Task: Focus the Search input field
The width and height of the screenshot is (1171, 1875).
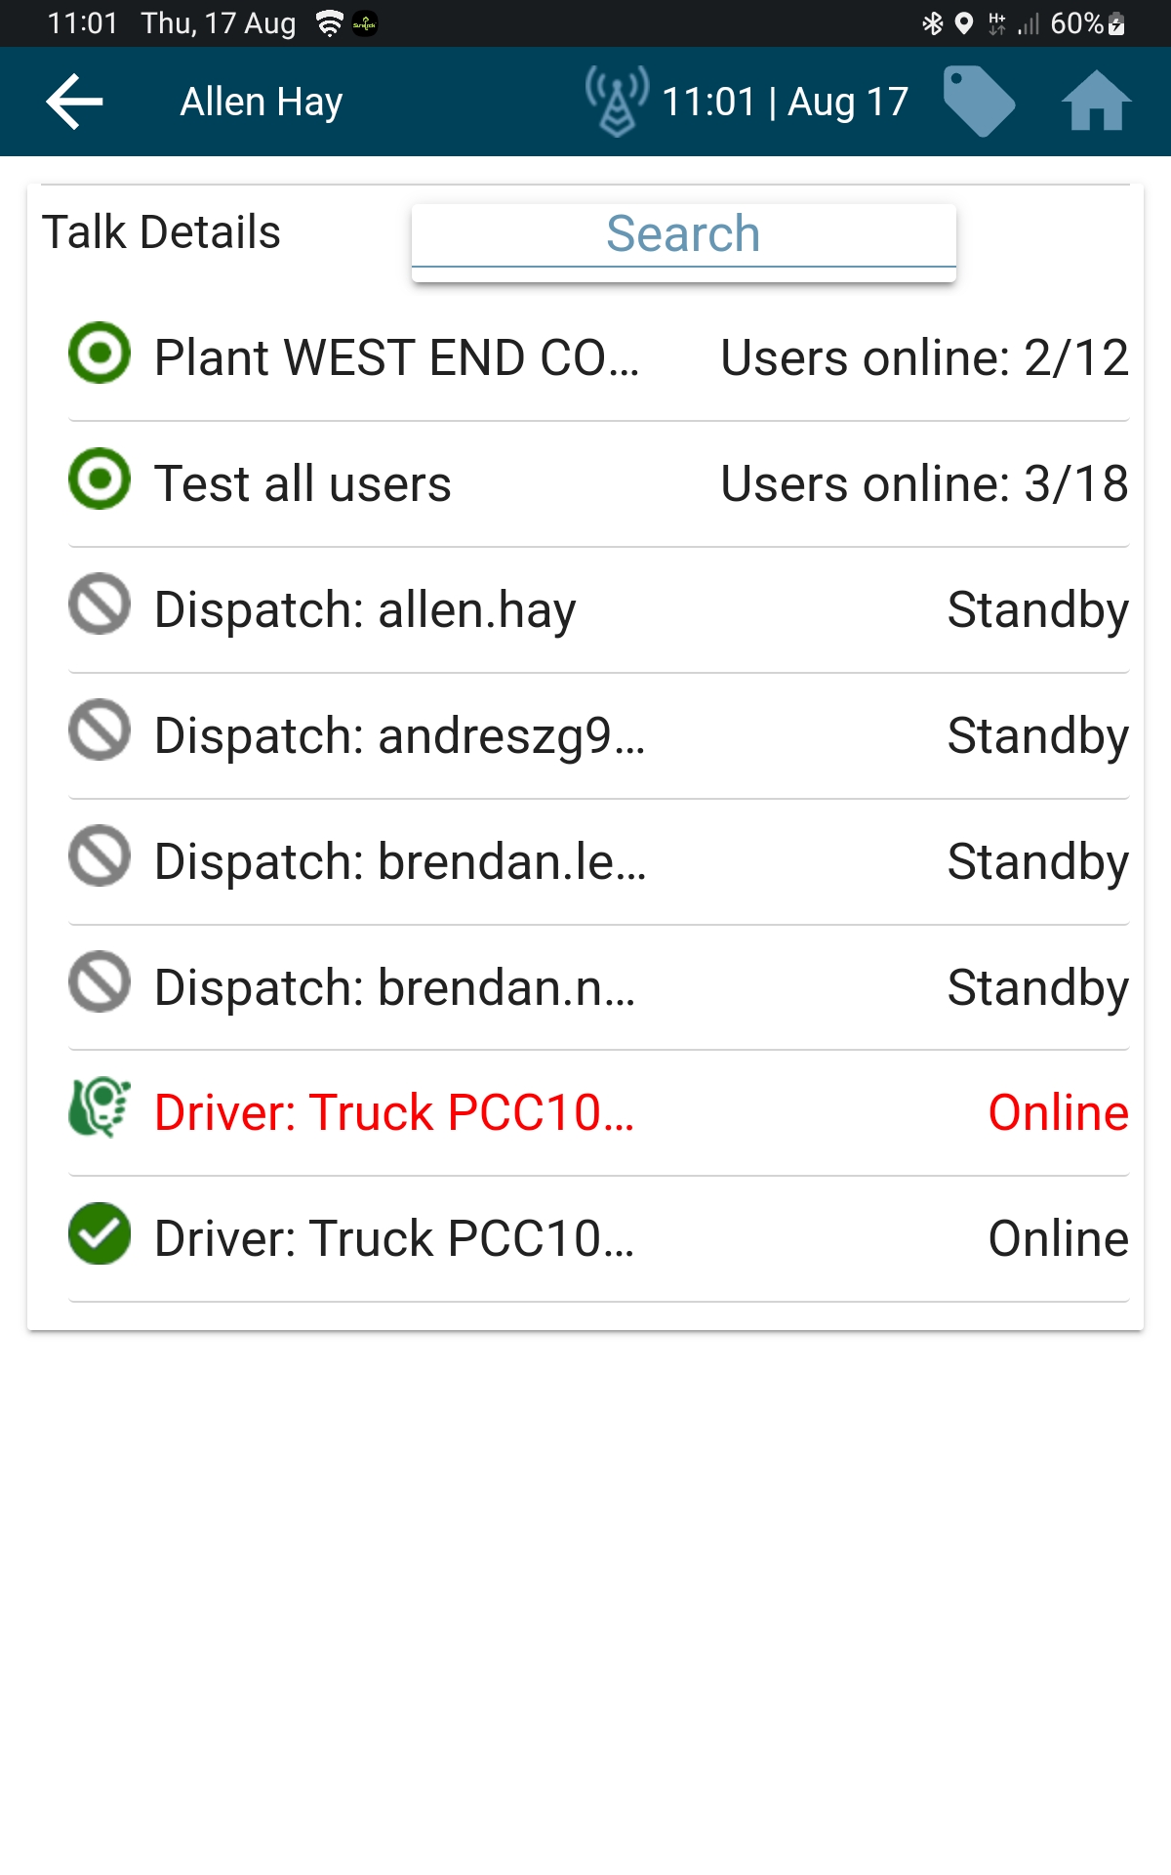Action: (x=683, y=235)
